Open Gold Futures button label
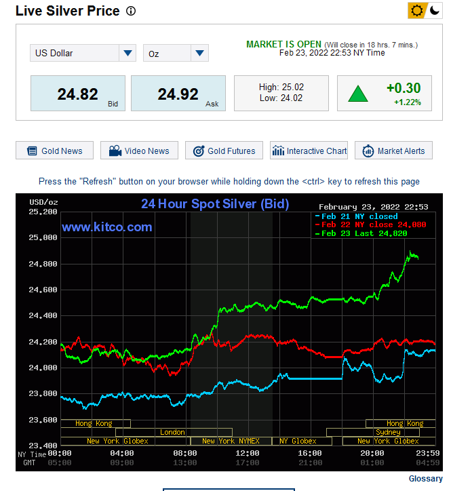The height and width of the screenshot is (491, 451). 231,151
